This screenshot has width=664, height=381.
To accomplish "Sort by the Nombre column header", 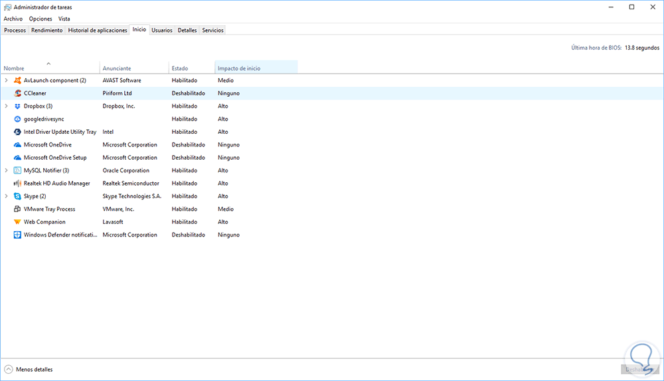I will [x=50, y=68].
